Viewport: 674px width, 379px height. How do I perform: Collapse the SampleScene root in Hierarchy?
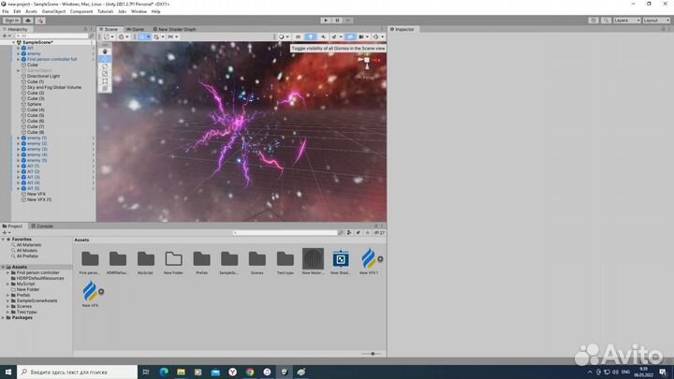(x=13, y=42)
